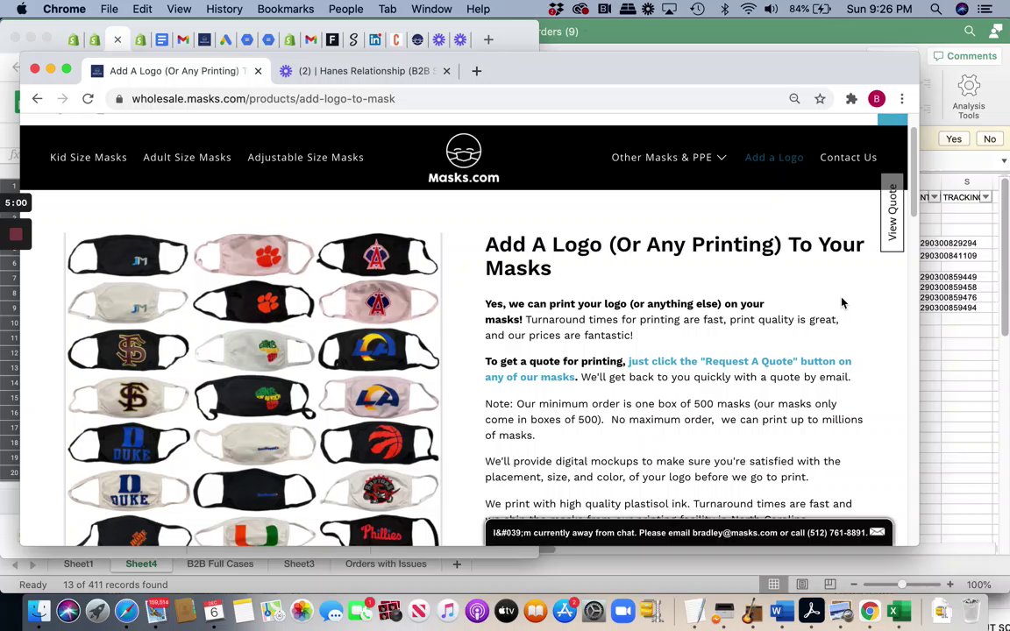Go to Kid Size Masks
Image resolution: width=1010 pixels, height=631 pixels.
(x=89, y=157)
